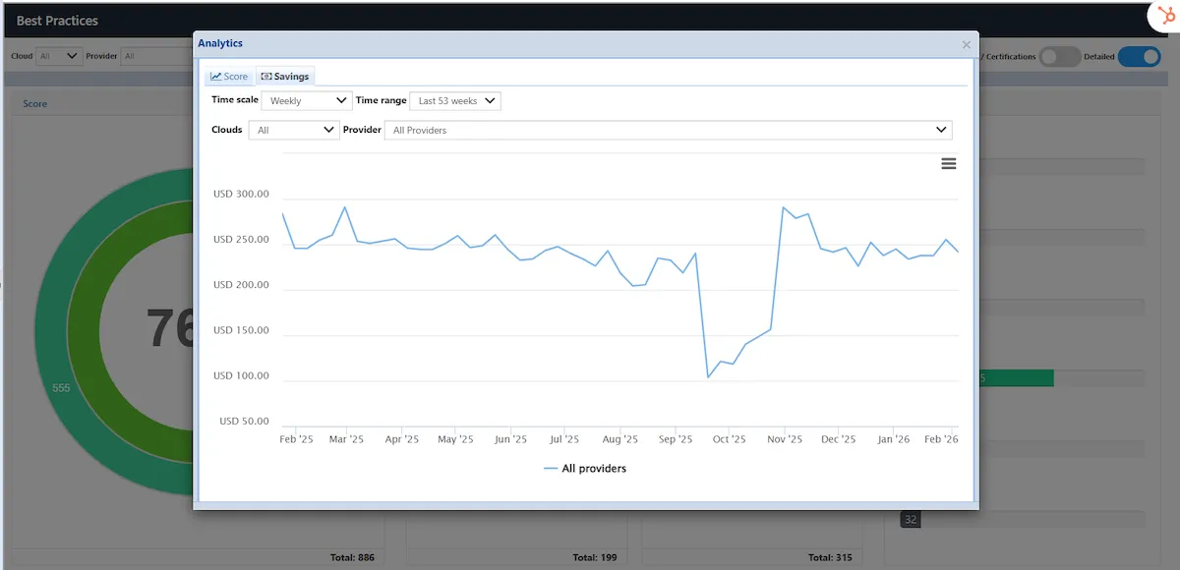Screen dimensions: 1180x570
Task: Click the Score panel heading link
Action: point(35,104)
